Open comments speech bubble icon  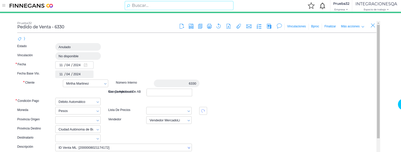(x=279, y=26)
